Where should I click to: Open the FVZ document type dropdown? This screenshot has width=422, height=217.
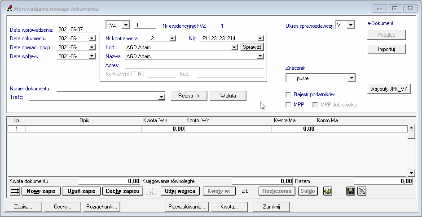click(x=126, y=25)
